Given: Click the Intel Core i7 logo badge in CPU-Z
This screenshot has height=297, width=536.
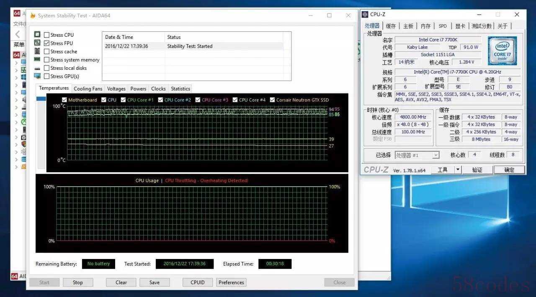Looking at the screenshot, I should point(502,51).
